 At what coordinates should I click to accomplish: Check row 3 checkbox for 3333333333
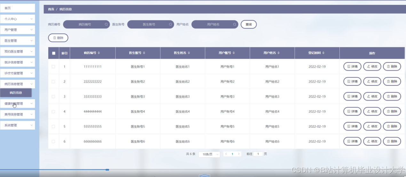tap(53, 97)
